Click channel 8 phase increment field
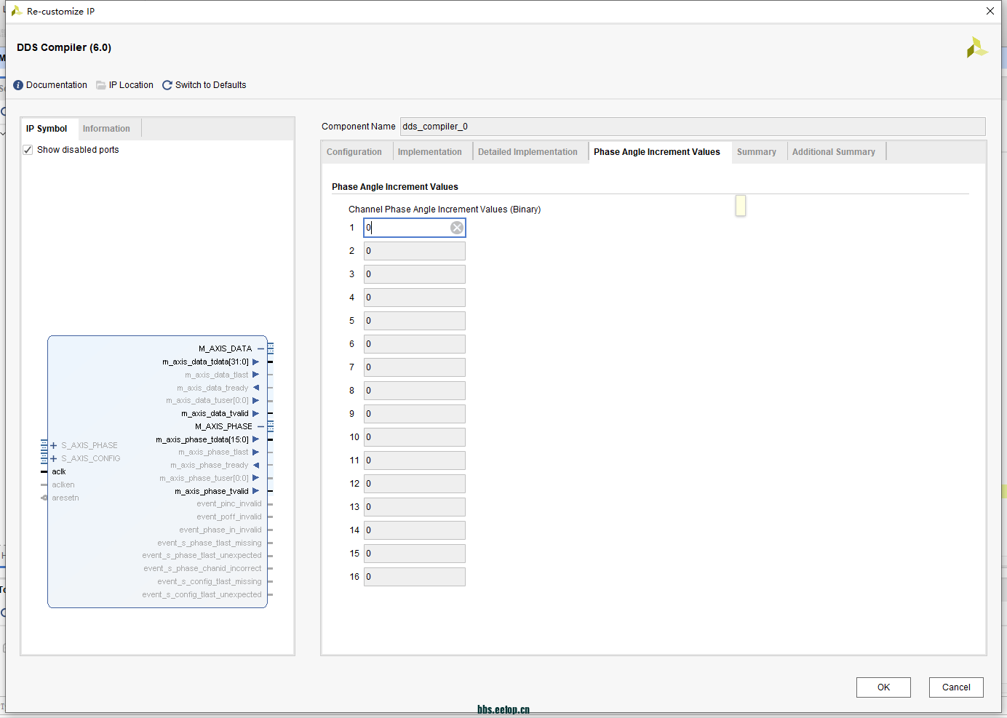Screen dimensions: 1007x718 coord(415,391)
